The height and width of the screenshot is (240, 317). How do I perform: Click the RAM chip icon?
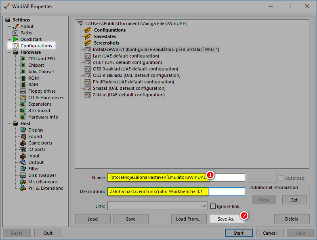click(23, 85)
